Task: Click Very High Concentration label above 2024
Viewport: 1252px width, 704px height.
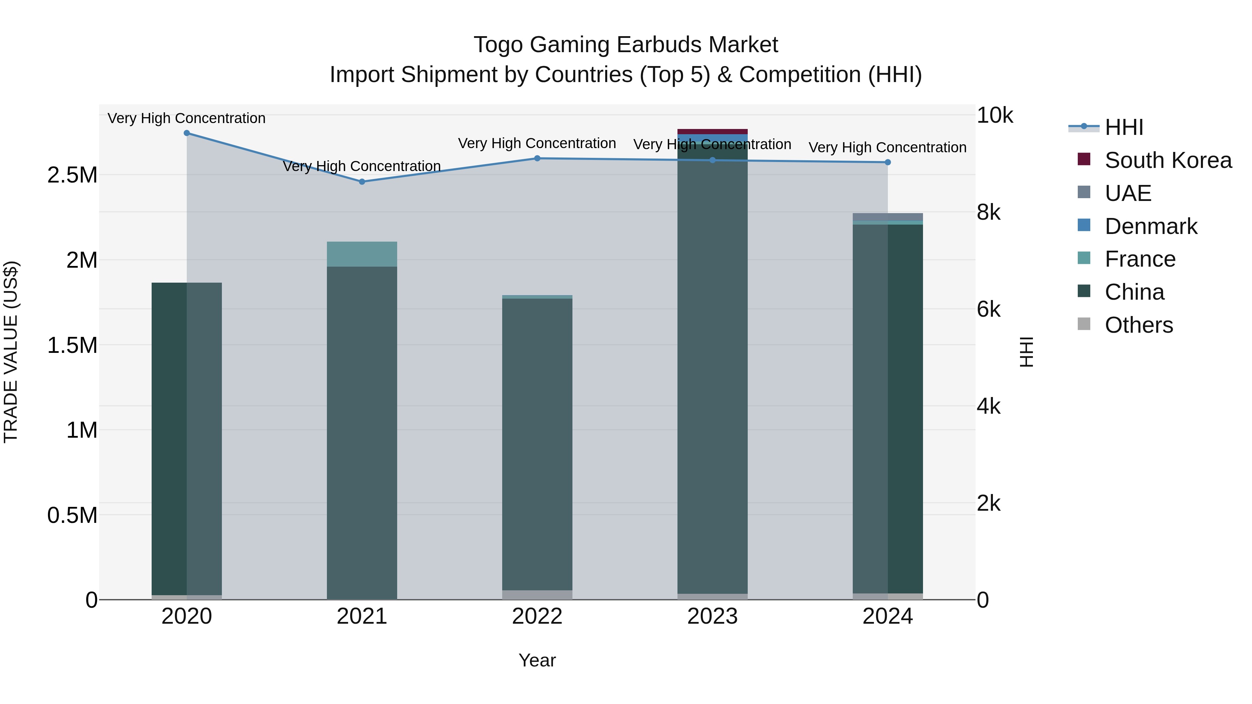Action: (x=888, y=147)
